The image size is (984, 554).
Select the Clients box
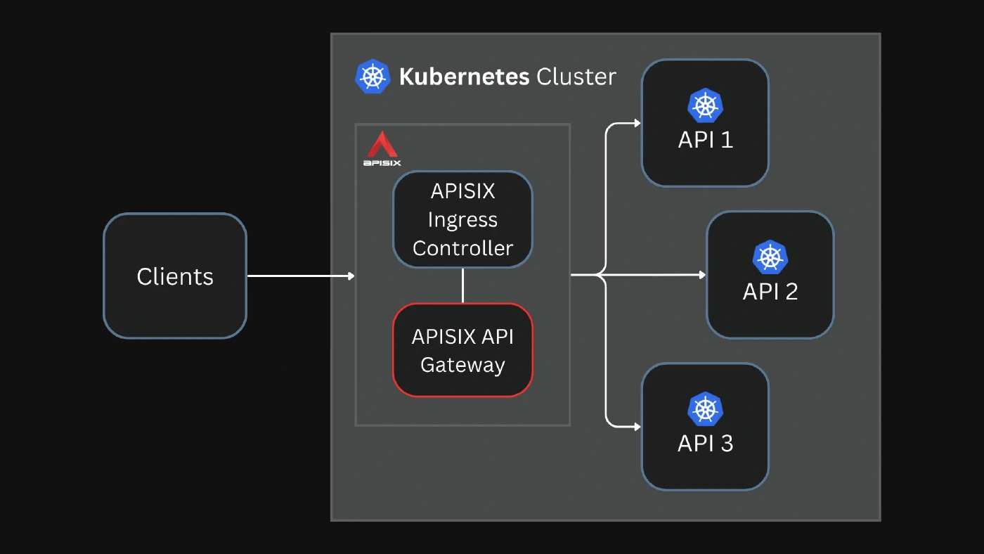point(175,276)
